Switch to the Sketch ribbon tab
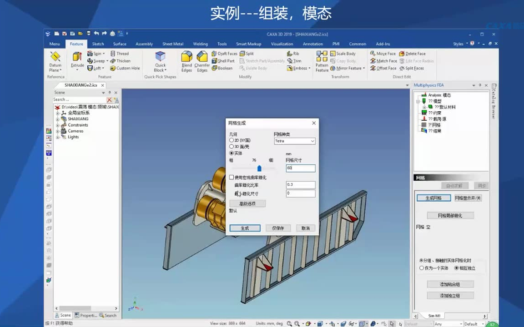The height and width of the screenshot is (327, 524). click(x=98, y=44)
